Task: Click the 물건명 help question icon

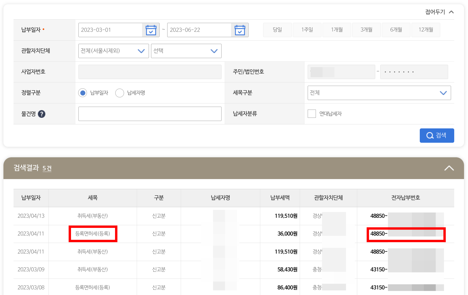Action: pos(42,114)
